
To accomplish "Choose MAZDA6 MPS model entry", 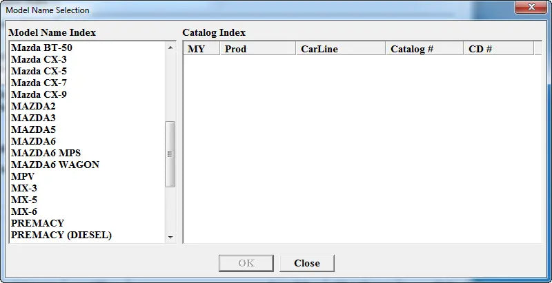I will pos(46,153).
